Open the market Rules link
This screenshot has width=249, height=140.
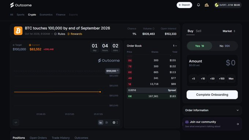click(x=60, y=34)
